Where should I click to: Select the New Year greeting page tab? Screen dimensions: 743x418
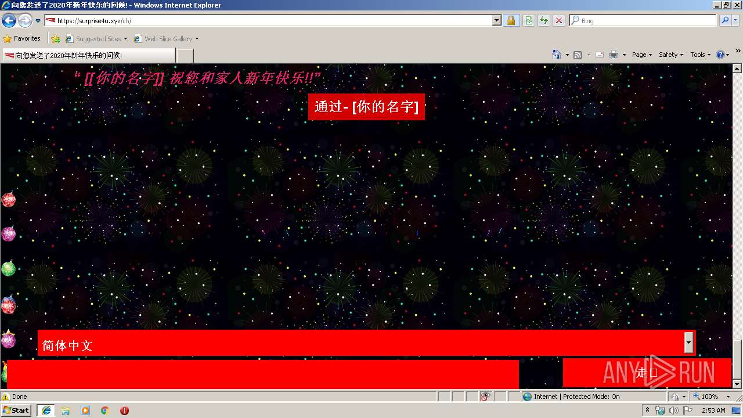(x=88, y=56)
